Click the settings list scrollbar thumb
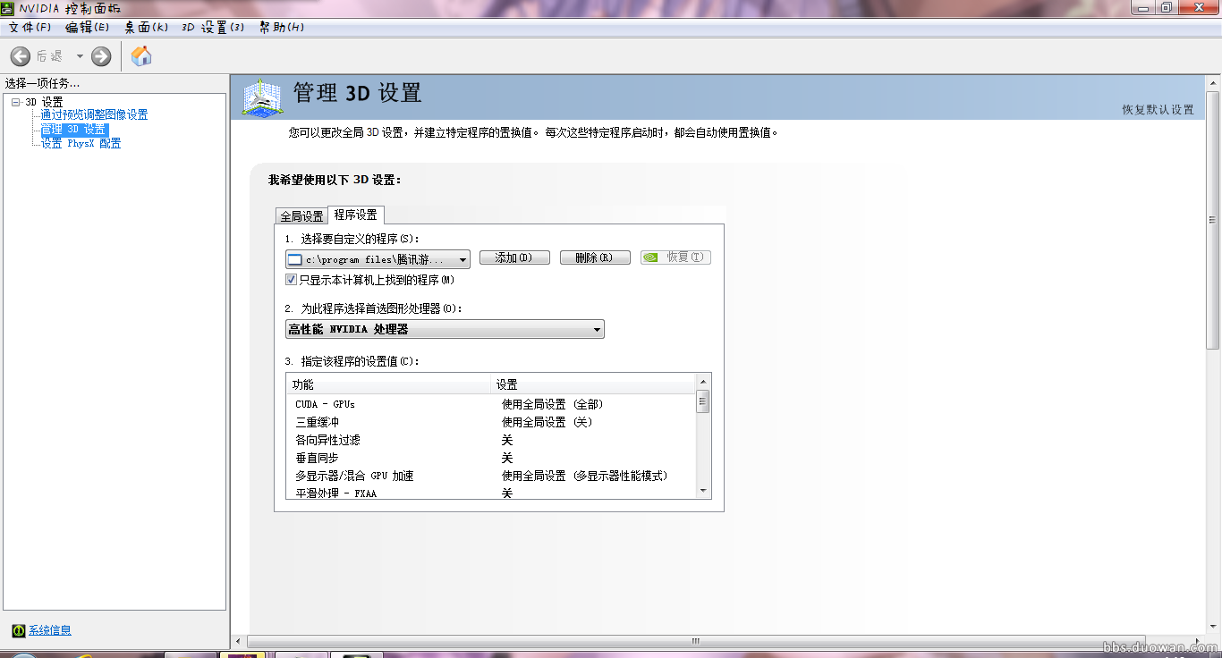 [x=703, y=401]
